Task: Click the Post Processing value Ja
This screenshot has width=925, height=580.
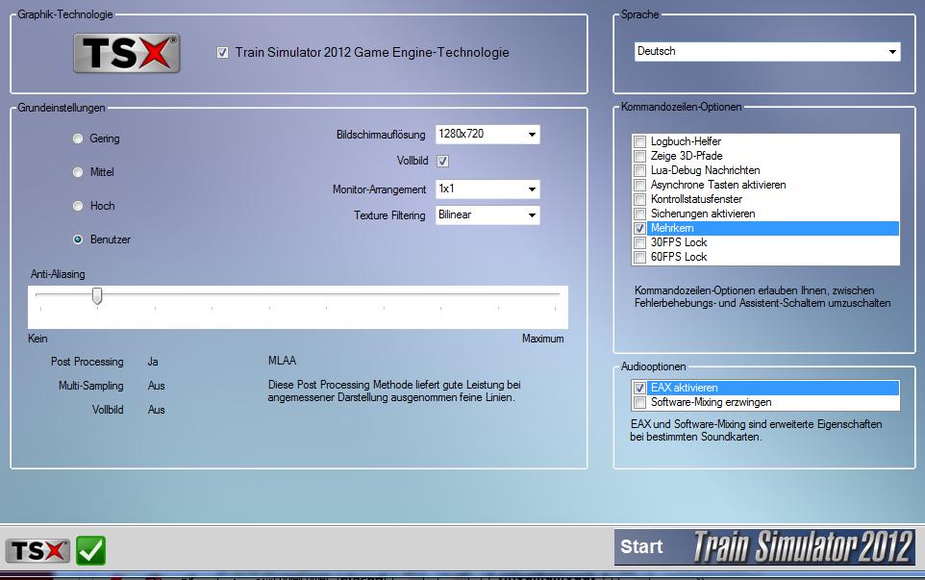Action: (153, 362)
